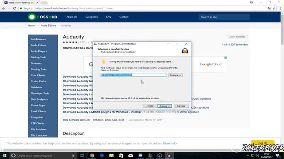Open Mail app from taskbar
Viewport: 284px width, 159px height.
point(130,155)
